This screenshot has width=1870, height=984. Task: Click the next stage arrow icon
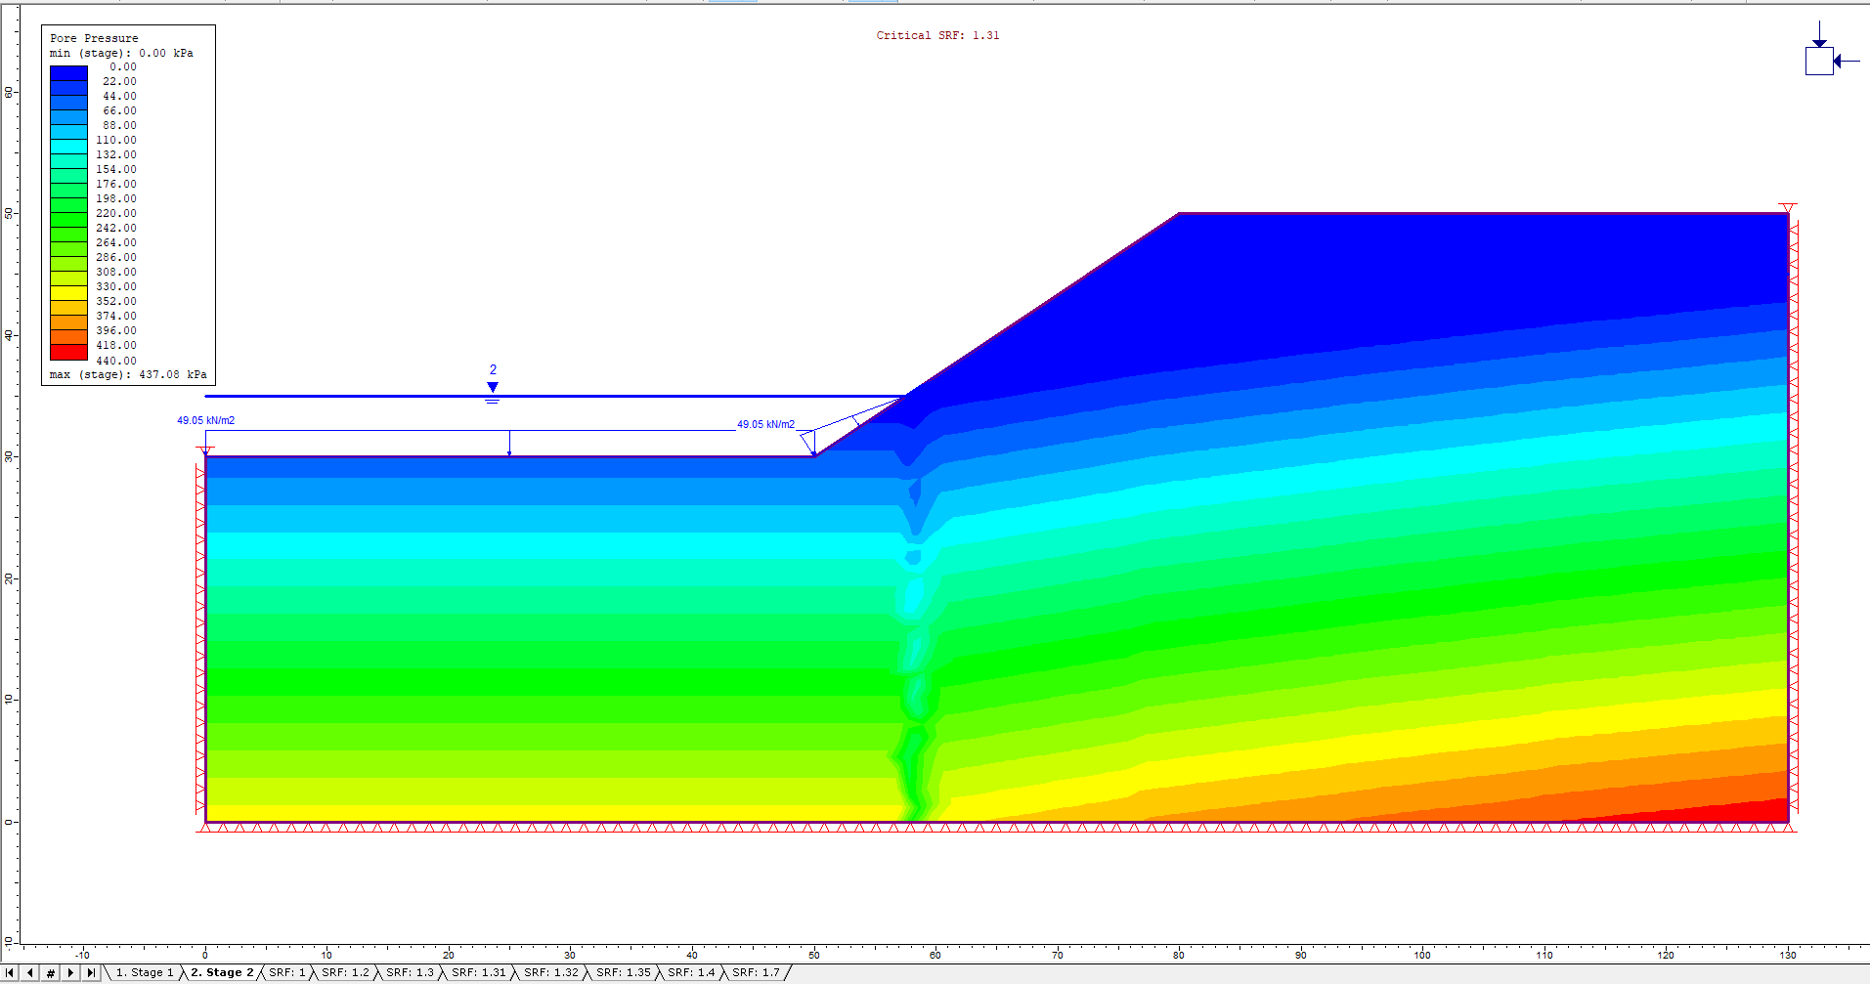(x=70, y=972)
